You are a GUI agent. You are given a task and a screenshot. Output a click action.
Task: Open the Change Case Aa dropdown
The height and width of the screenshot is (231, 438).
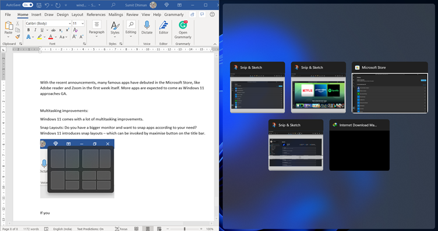pyautogui.click(x=62, y=37)
